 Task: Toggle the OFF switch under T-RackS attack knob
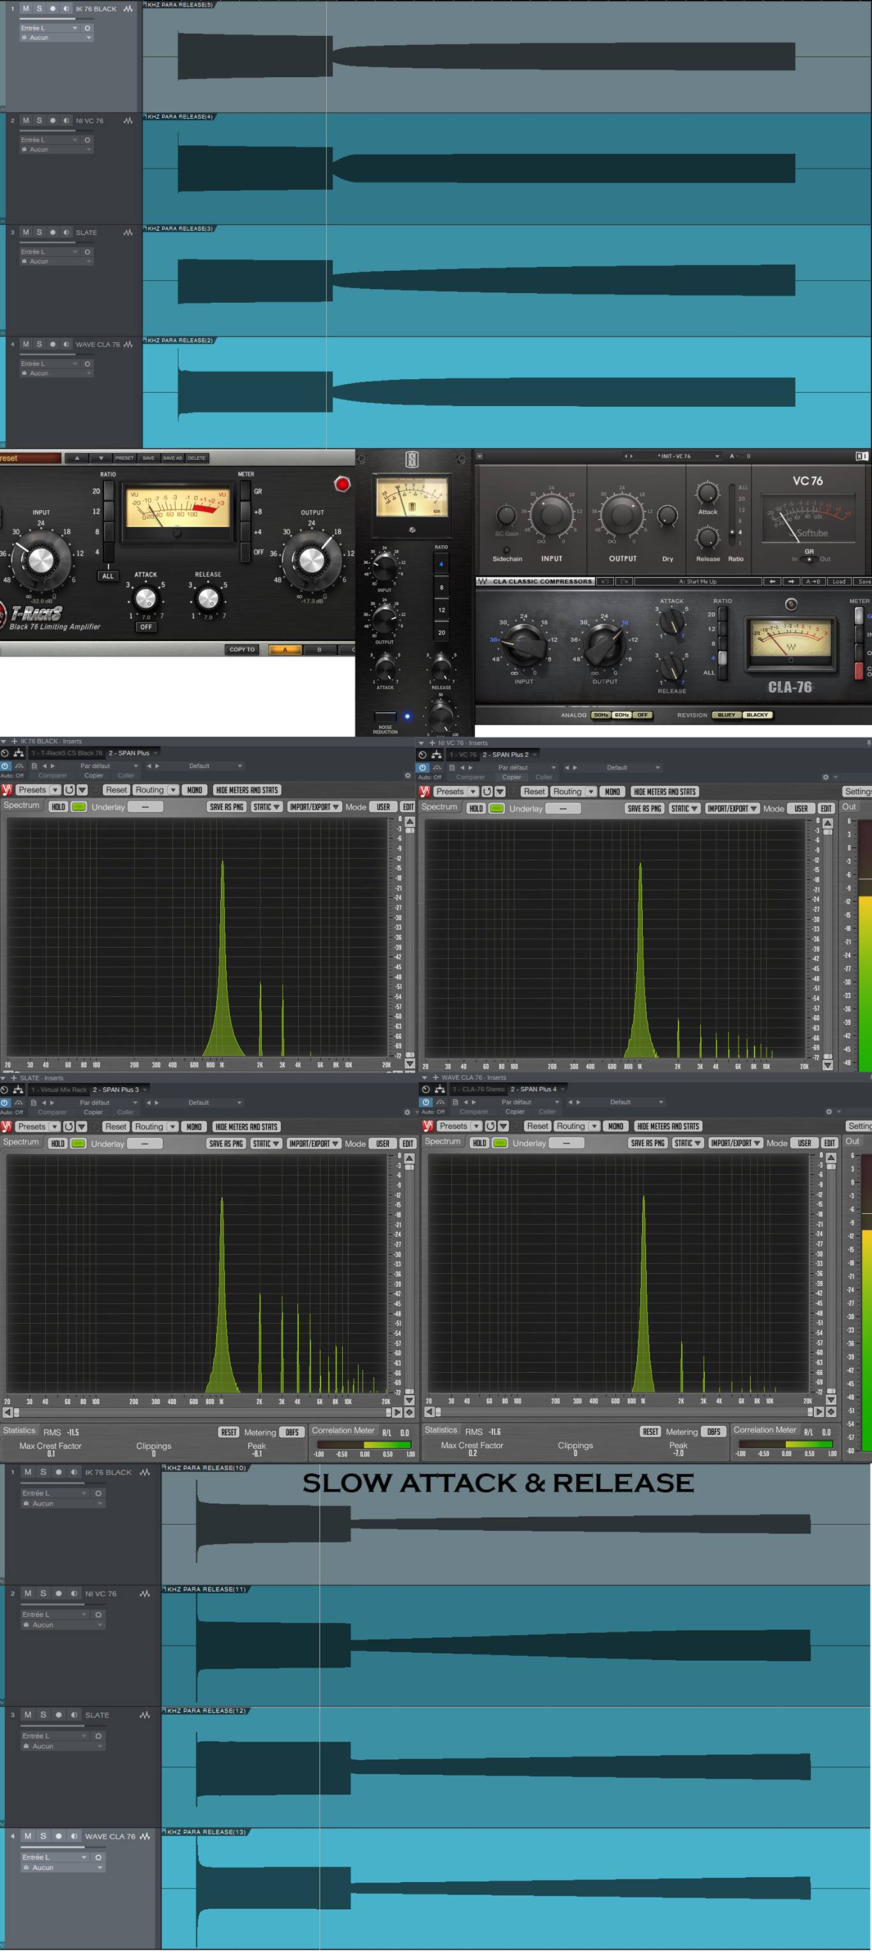coord(146,626)
